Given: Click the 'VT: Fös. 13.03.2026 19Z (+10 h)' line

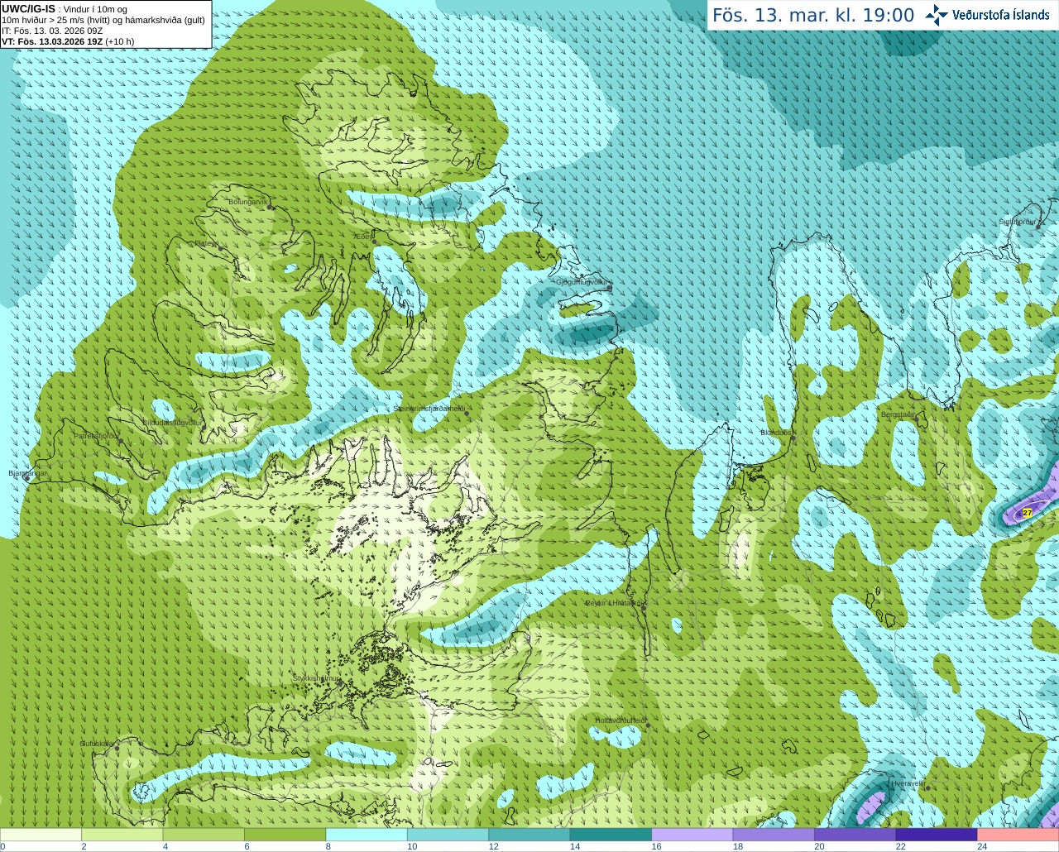Looking at the screenshot, I should point(68,41).
